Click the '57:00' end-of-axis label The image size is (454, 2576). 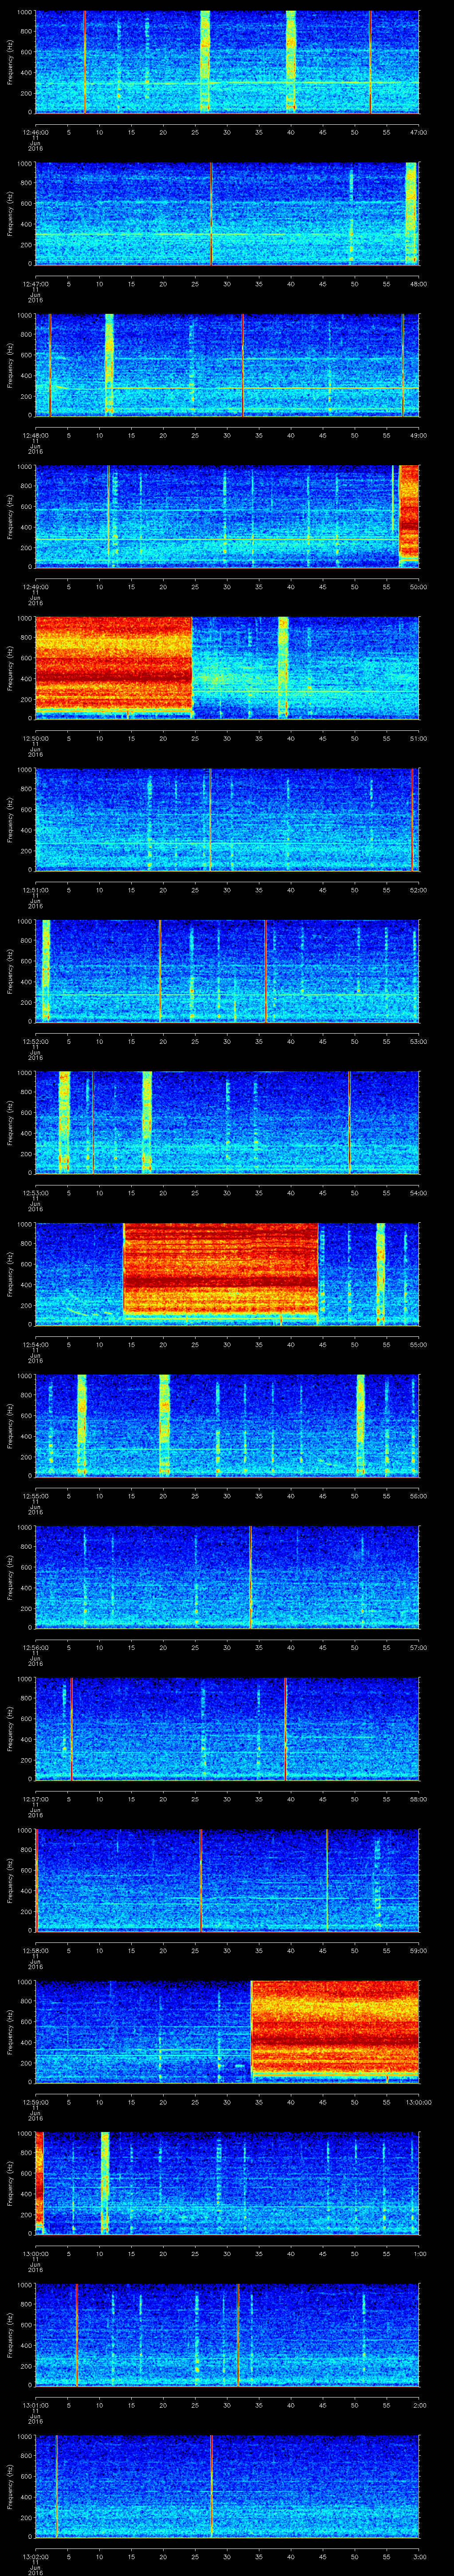418,1647
